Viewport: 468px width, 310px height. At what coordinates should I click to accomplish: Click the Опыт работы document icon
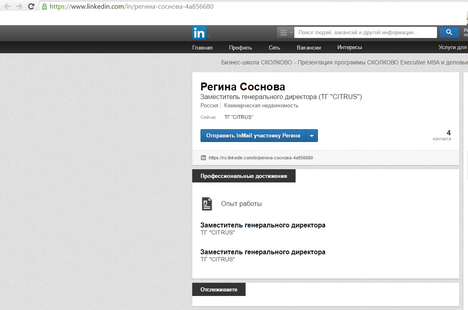[x=207, y=204]
